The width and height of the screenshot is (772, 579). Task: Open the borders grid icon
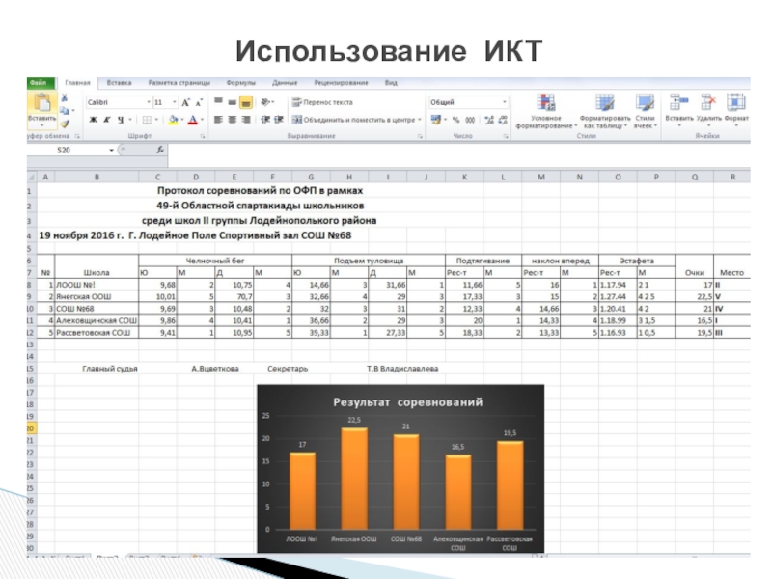[x=147, y=120]
